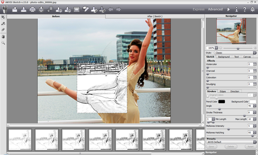258x155 pixels.
Task: Open the Canvas settings tab
Action: point(247,57)
